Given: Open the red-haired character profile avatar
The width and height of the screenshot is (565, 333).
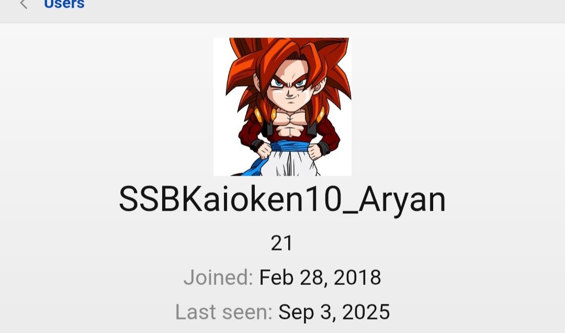Looking at the screenshot, I should [282, 107].
